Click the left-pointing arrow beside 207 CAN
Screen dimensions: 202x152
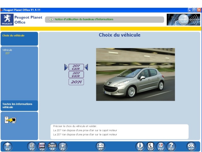[86, 67]
